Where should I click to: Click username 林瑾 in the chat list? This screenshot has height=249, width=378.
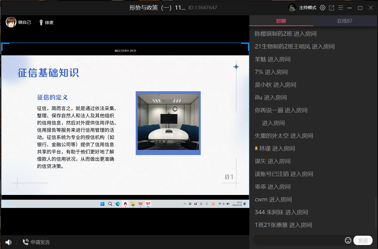pos(265,148)
